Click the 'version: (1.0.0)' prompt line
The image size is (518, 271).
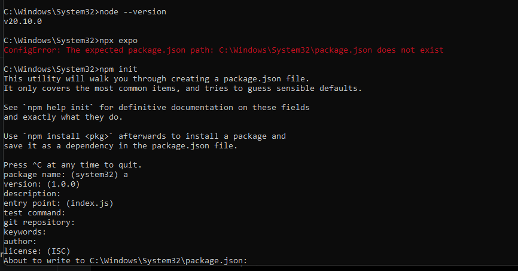[42, 184]
